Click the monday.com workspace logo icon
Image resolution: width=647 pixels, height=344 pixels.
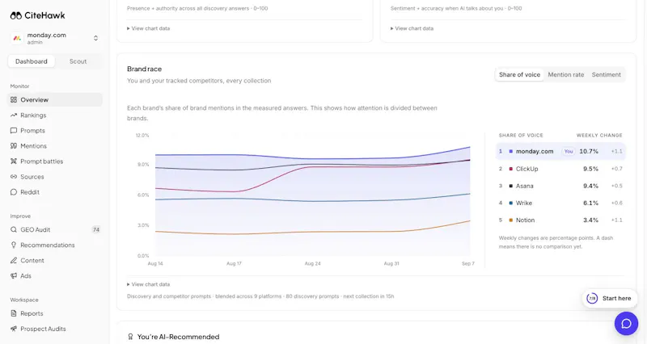click(17, 38)
